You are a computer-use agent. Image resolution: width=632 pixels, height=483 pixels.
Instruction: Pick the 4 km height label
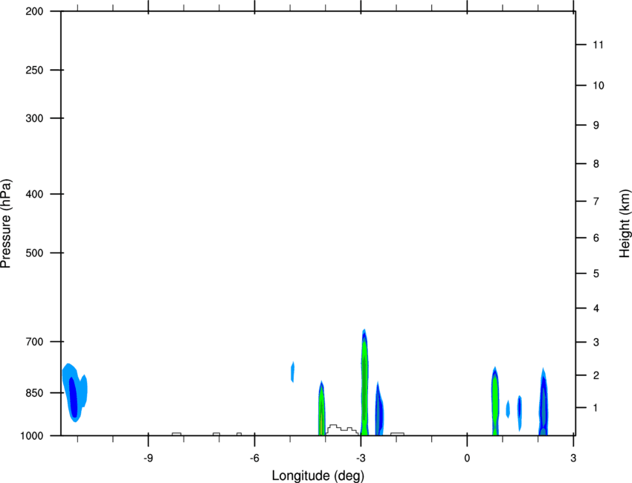(596, 308)
